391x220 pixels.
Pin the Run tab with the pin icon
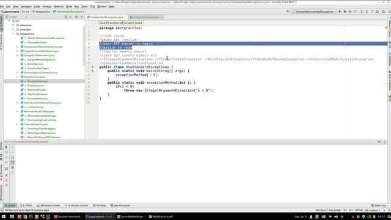pos(7,175)
